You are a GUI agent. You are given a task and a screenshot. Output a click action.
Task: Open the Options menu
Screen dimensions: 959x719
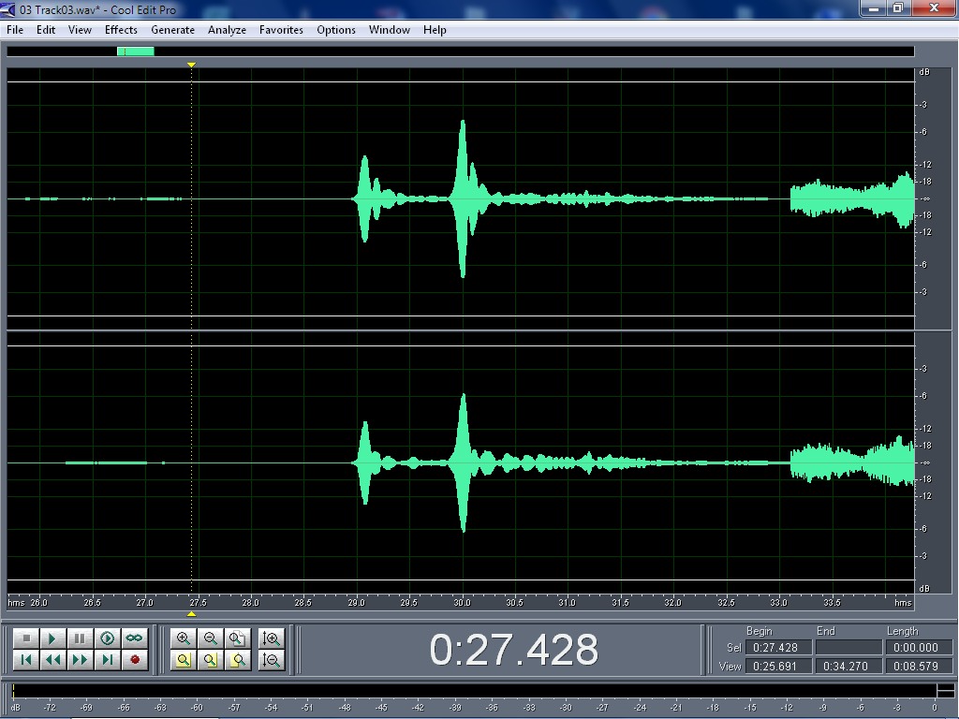[x=336, y=30]
